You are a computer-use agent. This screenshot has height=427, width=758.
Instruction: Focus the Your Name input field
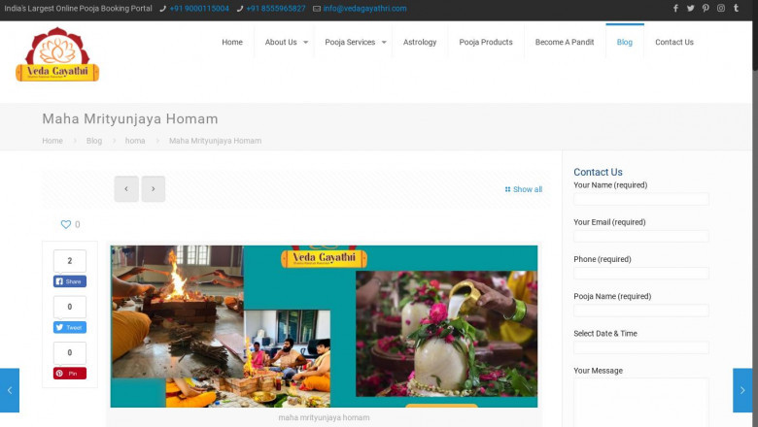point(641,199)
